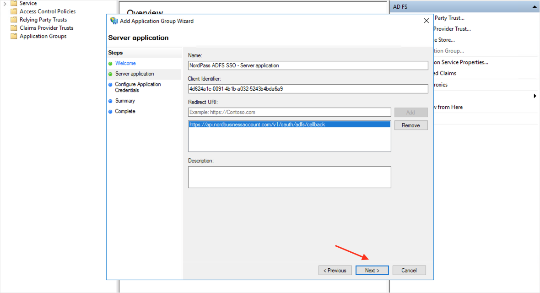
Task: Click inside the Description text area
Action: point(289,177)
